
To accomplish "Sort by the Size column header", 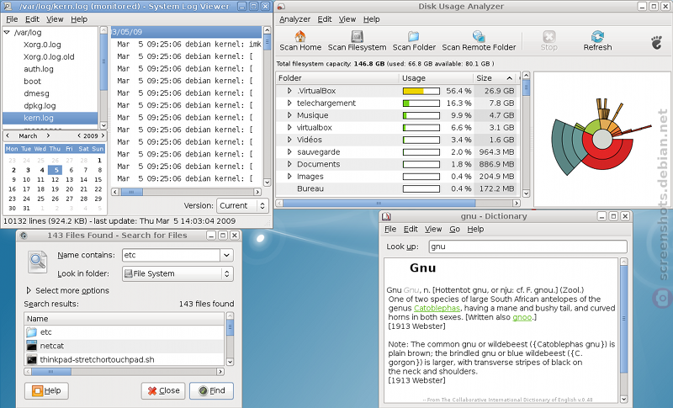I will click(495, 78).
